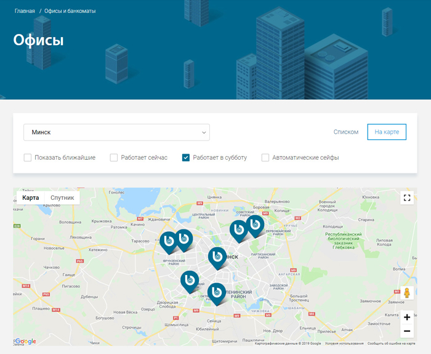Toggle fullscreen map view
Screen dimensions: 431x354
click(x=406, y=198)
